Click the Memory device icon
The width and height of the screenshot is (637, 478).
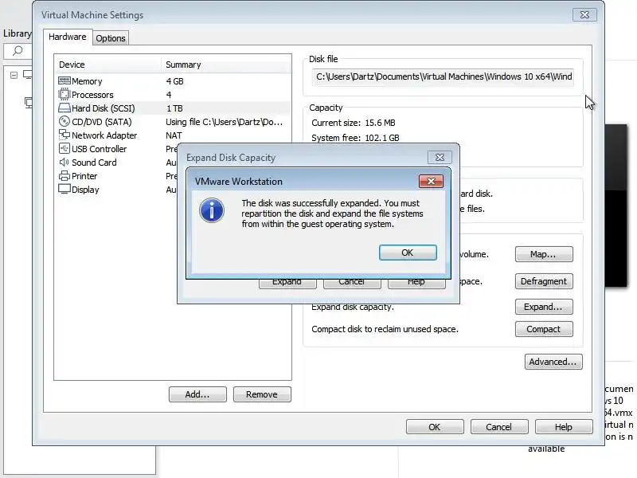(x=64, y=81)
